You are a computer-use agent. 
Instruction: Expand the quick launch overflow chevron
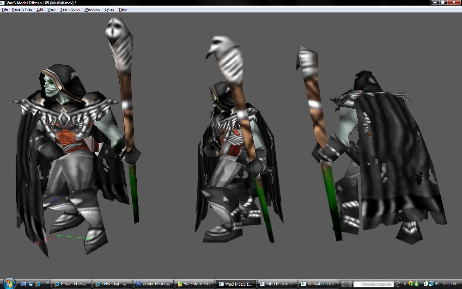(x=48, y=283)
